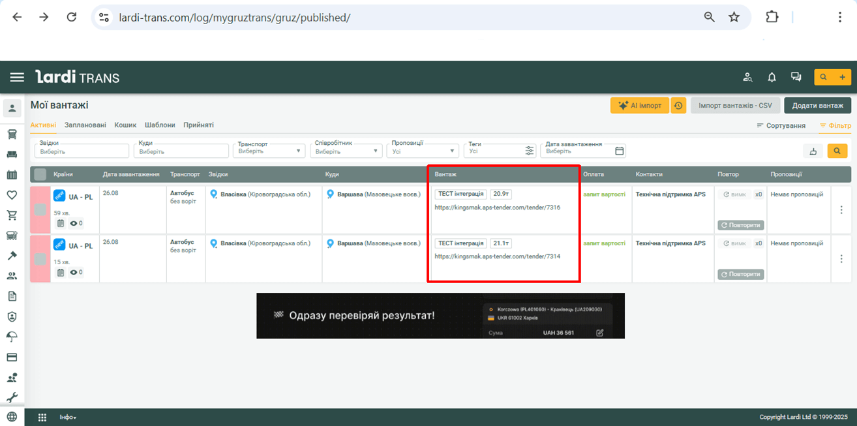
Task: Click the orange search filter button
Action: (837, 151)
